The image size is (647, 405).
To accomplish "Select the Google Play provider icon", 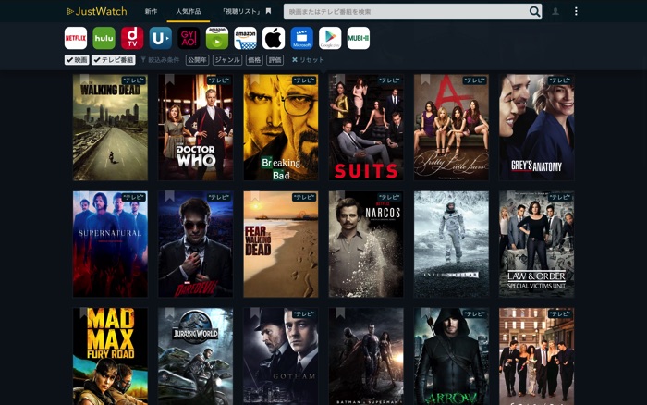I will (330, 38).
